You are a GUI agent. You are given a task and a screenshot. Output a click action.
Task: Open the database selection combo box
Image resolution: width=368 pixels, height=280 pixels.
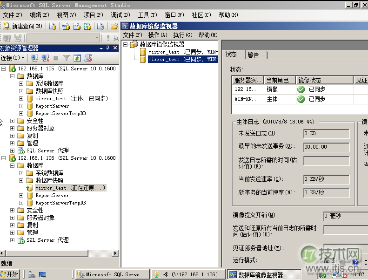click(63, 38)
